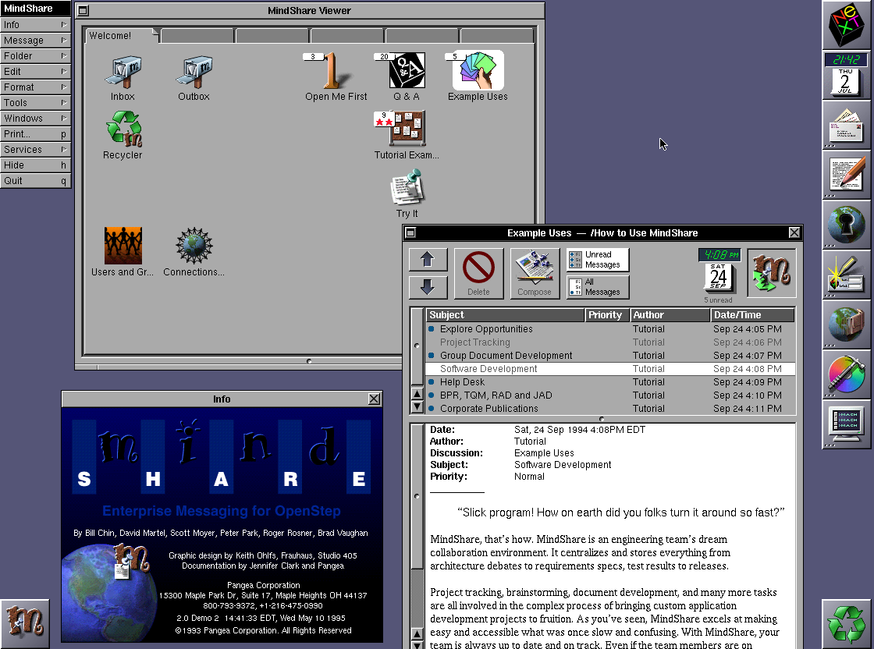This screenshot has height=649, width=874.
Task: Expand the Services submenu
Action: (x=35, y=150)
